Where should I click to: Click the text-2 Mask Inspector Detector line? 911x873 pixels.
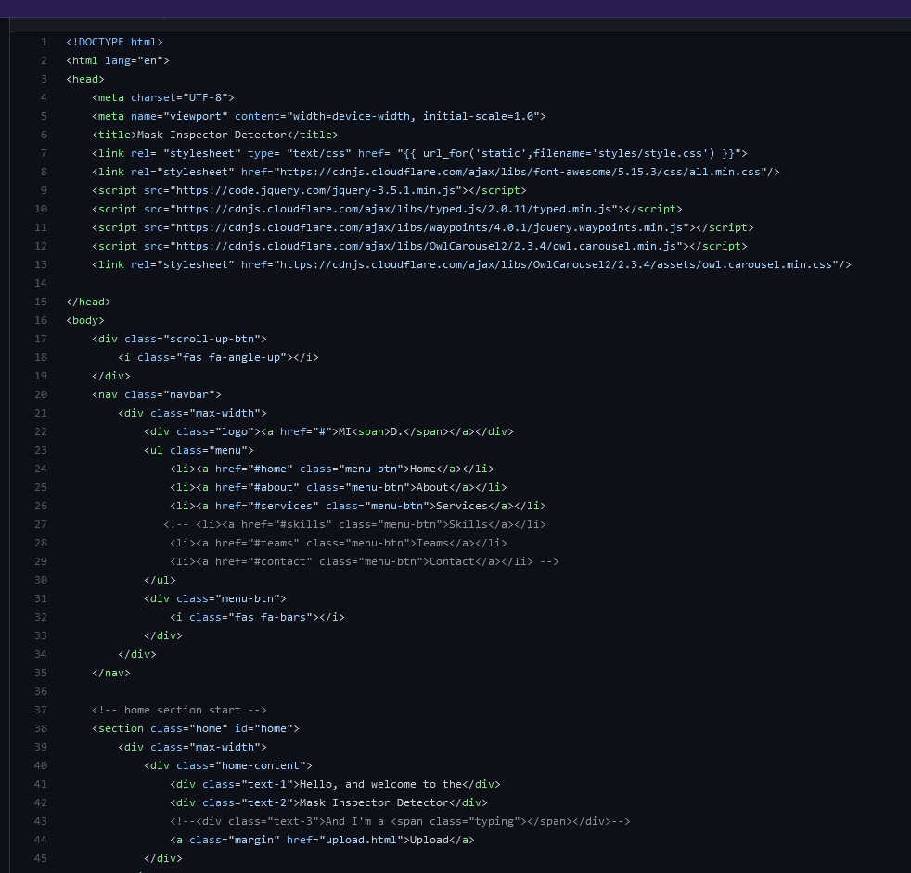pyautogui.click(x=328, y=803)
